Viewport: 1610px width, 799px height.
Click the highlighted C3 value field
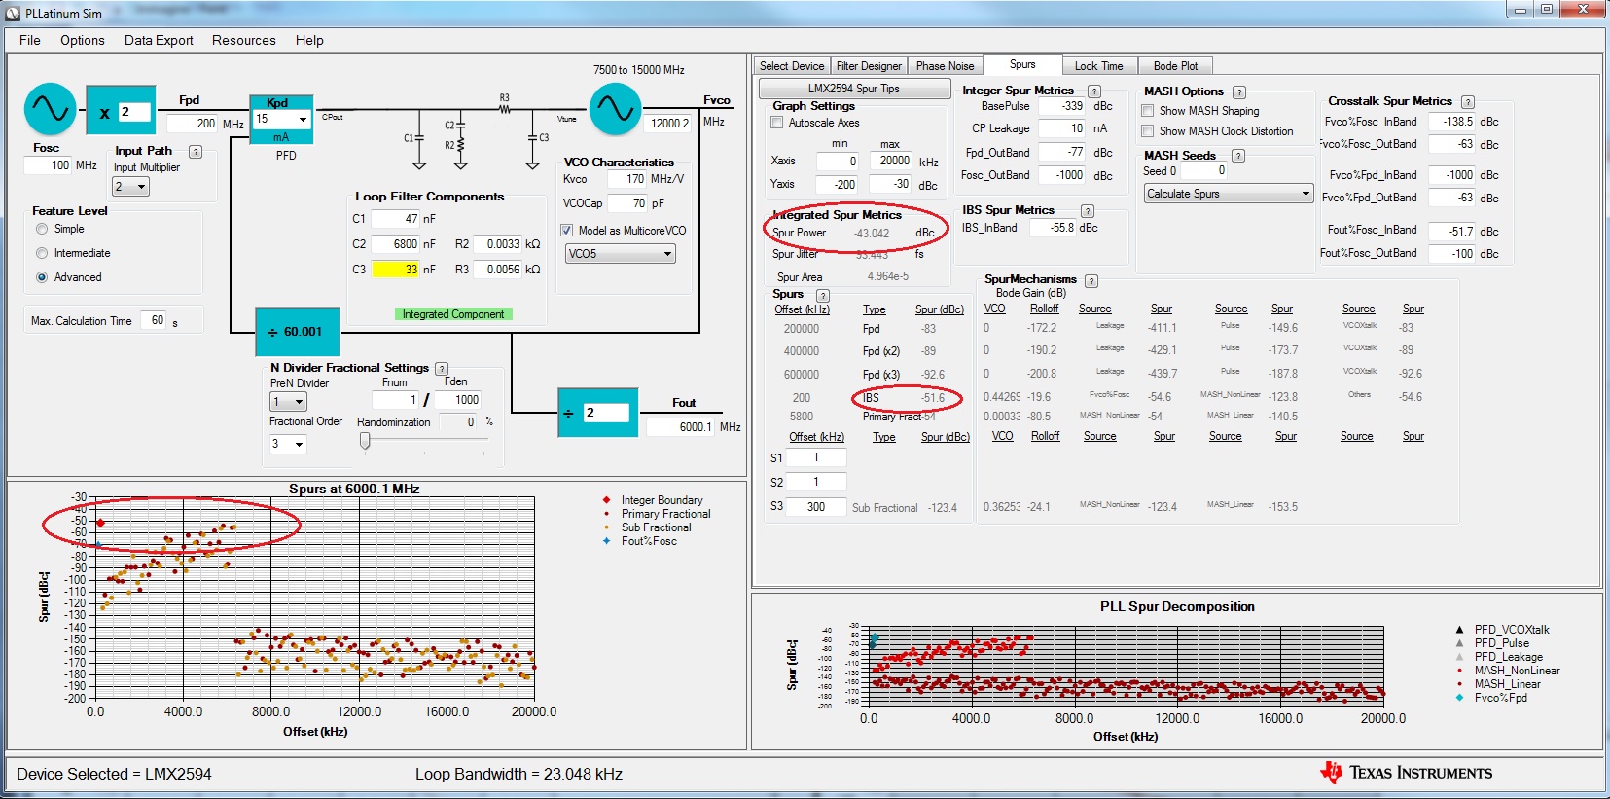396,270
